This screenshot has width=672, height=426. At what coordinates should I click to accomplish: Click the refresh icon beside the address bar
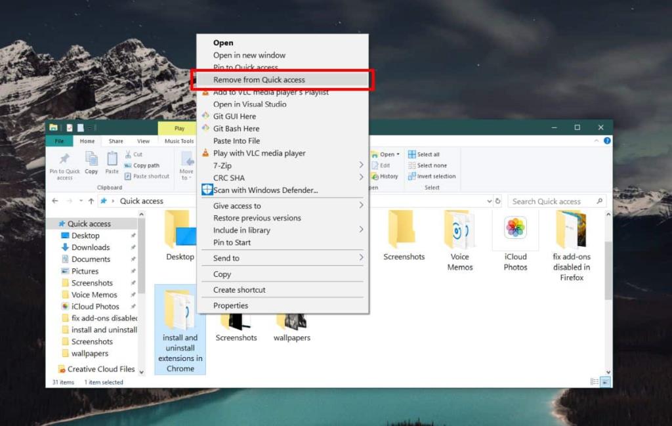pyautogui.click(x=497, y=201)
